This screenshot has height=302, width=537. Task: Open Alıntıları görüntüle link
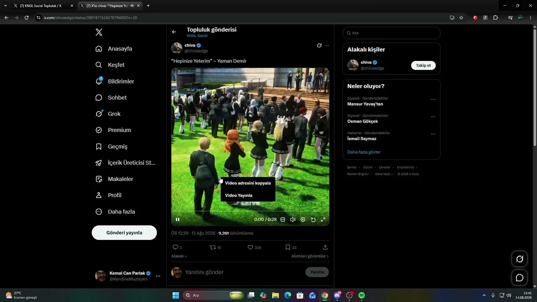(x=310, y=256)
